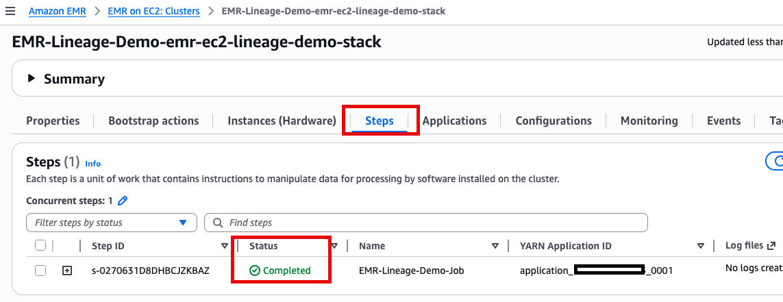Tick the checkbox for step s-0270631D8DHBCJZKBAZ
The width and height of the screenshot is (783, 302).
pyautogui.click(x=40, y=270)
